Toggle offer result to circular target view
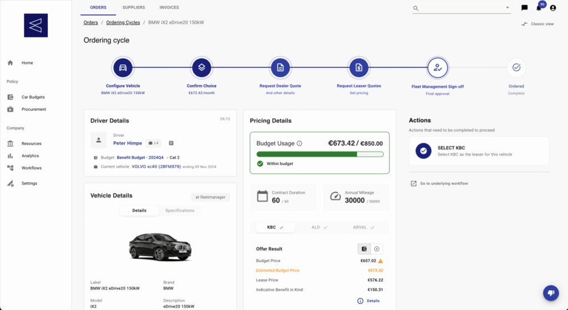The height and width of the screenshot is (310, 568). tap(377, 249)
